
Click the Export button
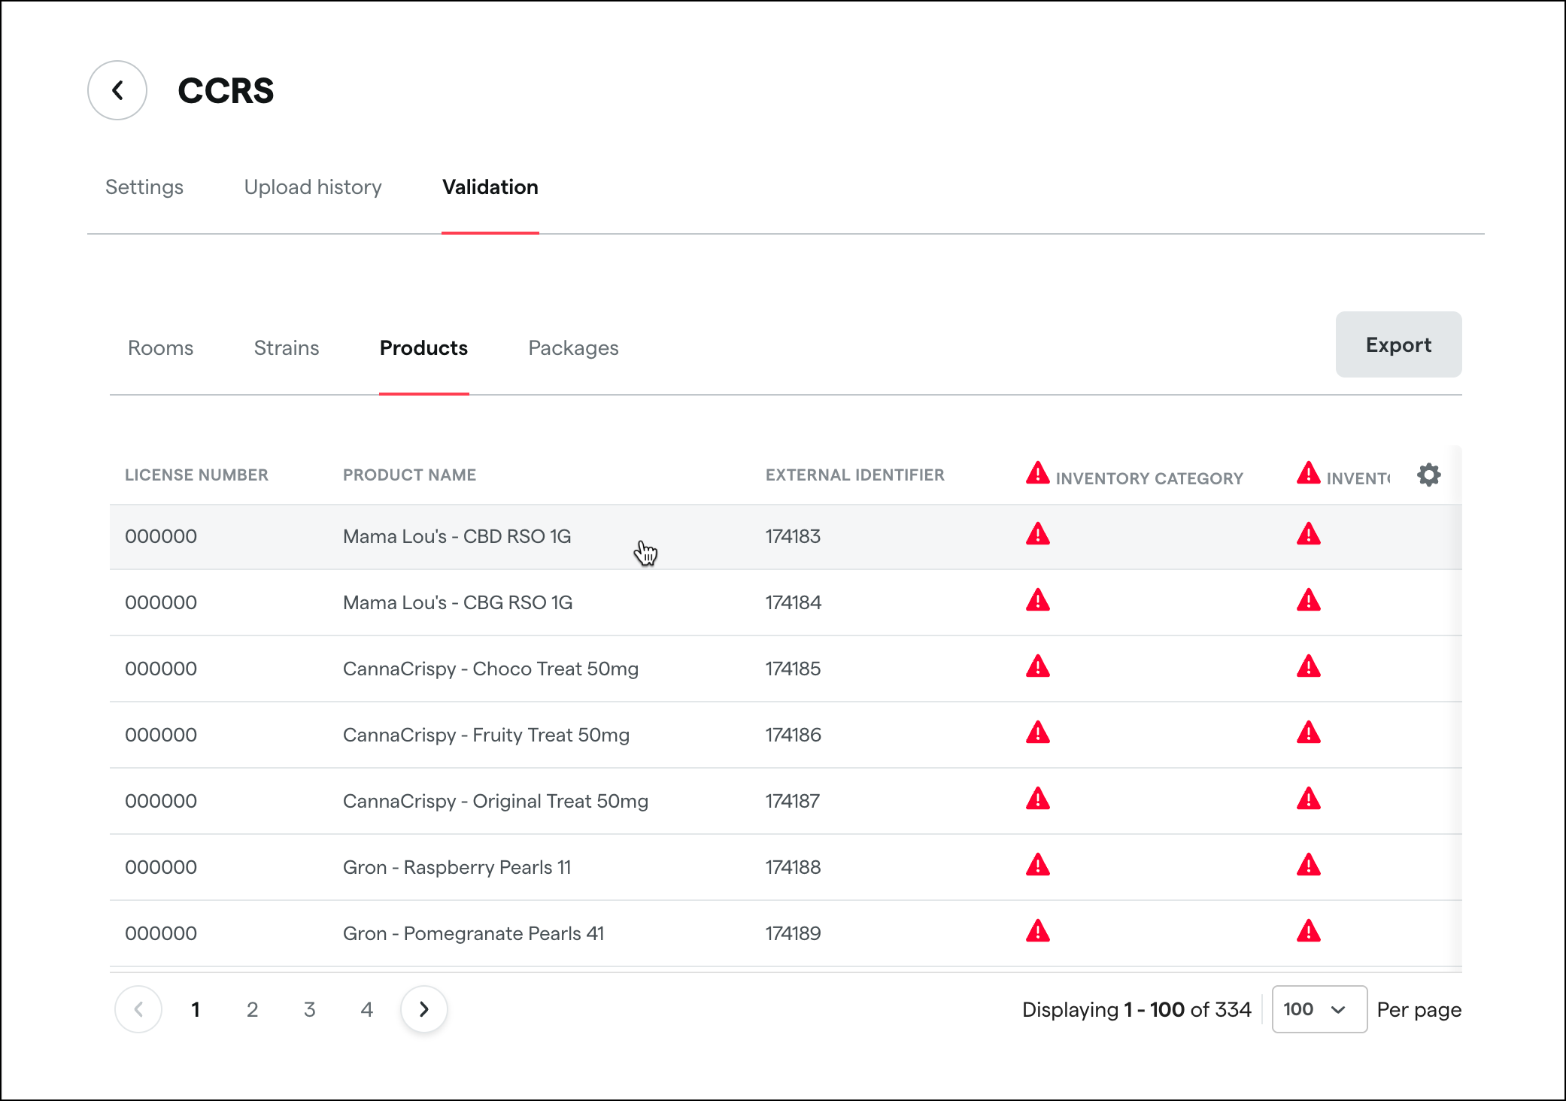pyautogui.click(x=1398, y=344)
